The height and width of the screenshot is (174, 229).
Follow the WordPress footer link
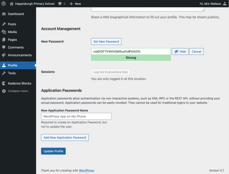click(87, 170)
